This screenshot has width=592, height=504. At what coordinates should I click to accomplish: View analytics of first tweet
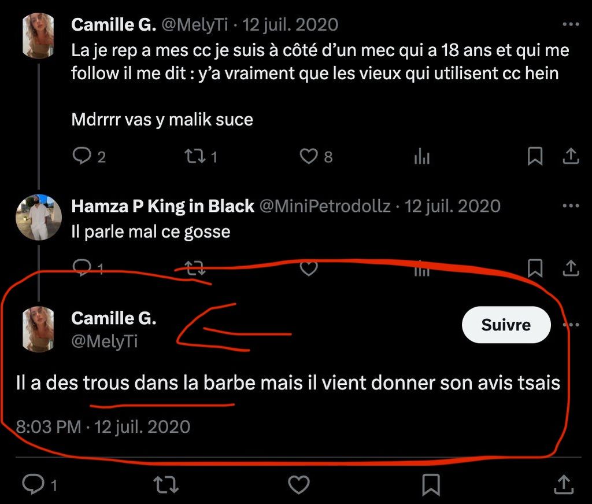422,156
